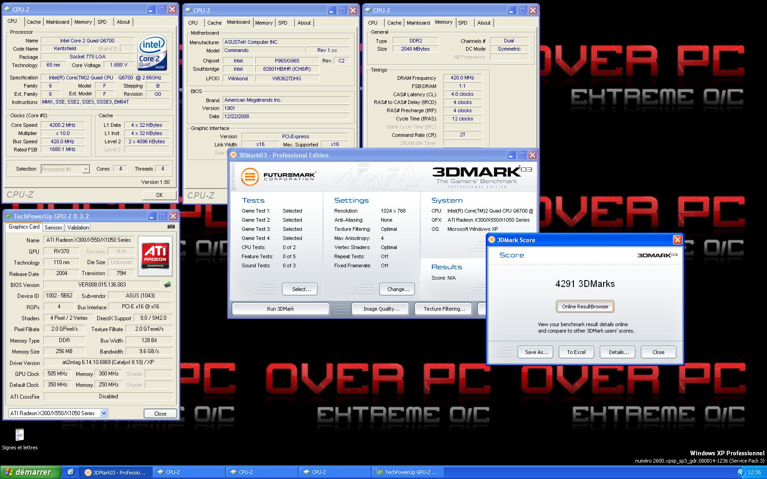767x479 pixels.
Task: Click DRAM Frequency 420.0 MHz value
Action: (x=462, y=78)
